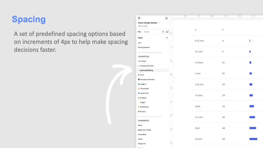Toggle the sidebar collapse icon
Screen dimensions: 263x148
(167, 18)
